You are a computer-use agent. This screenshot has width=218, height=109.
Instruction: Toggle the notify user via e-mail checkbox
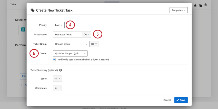(x=54, y=60)
